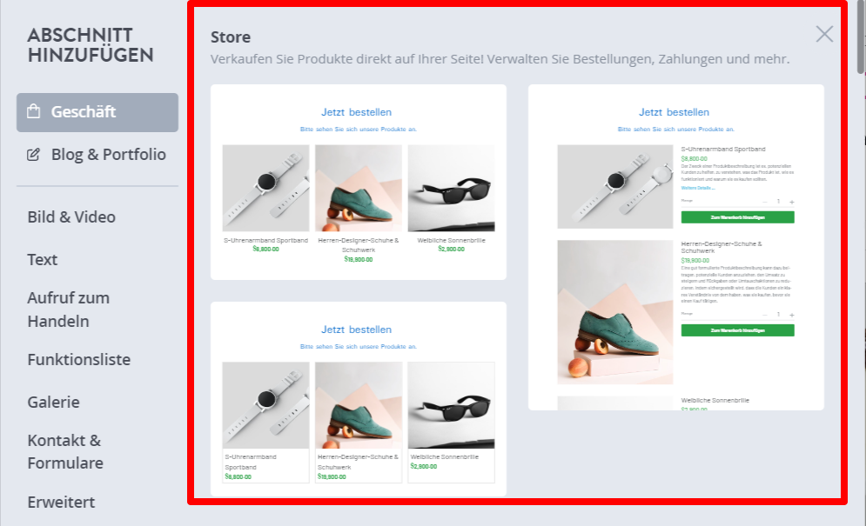Click the green add-to-cart button under designer shoes

[737, 330]
